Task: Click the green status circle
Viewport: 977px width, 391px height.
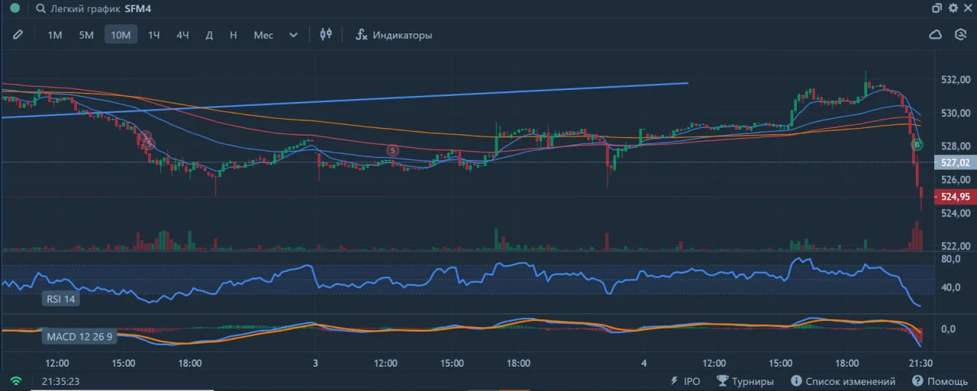Action: point(15,8)
